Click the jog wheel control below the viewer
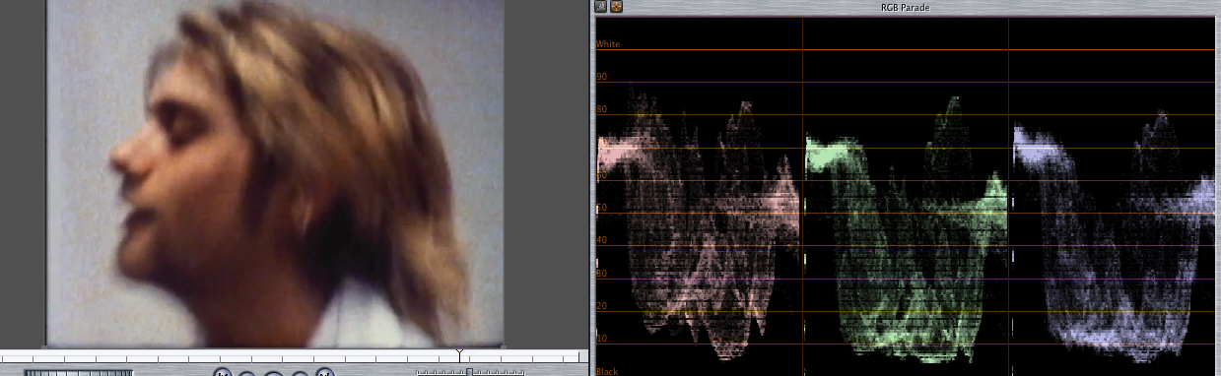This screenshot has width=1221, height=376. [x=79, y=373]
